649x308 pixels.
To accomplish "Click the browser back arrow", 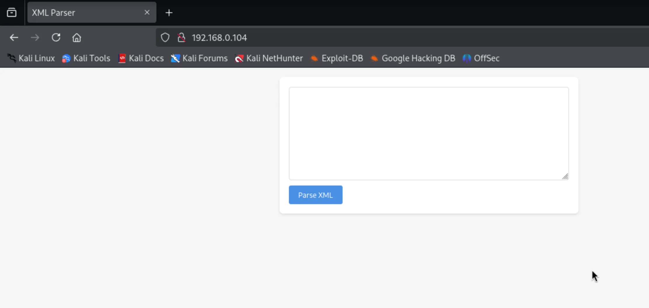I will pyautogui.click(x=14, y=38).
